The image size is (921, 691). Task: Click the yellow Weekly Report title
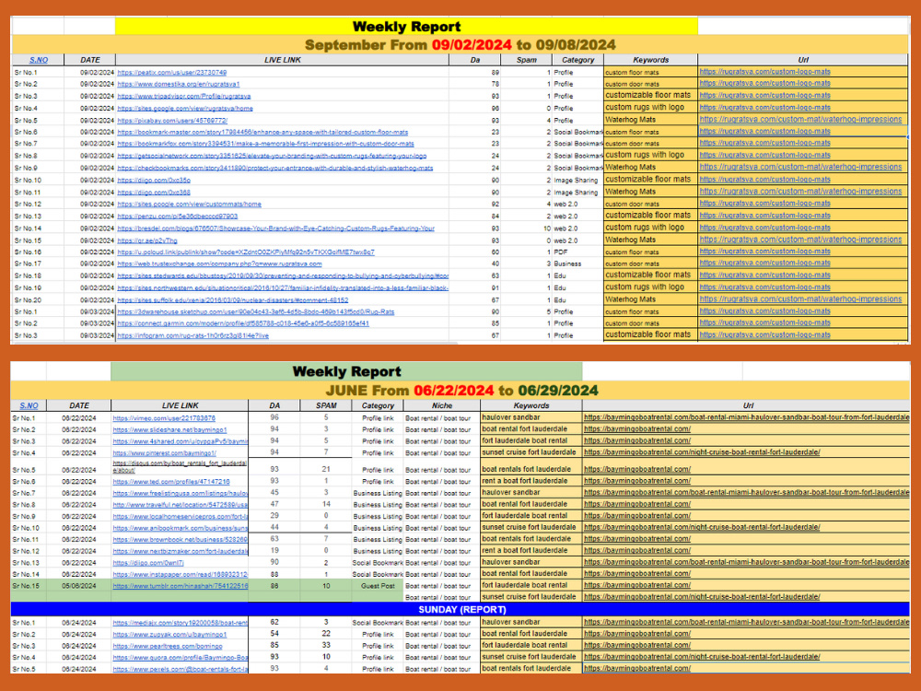point(406,27)
